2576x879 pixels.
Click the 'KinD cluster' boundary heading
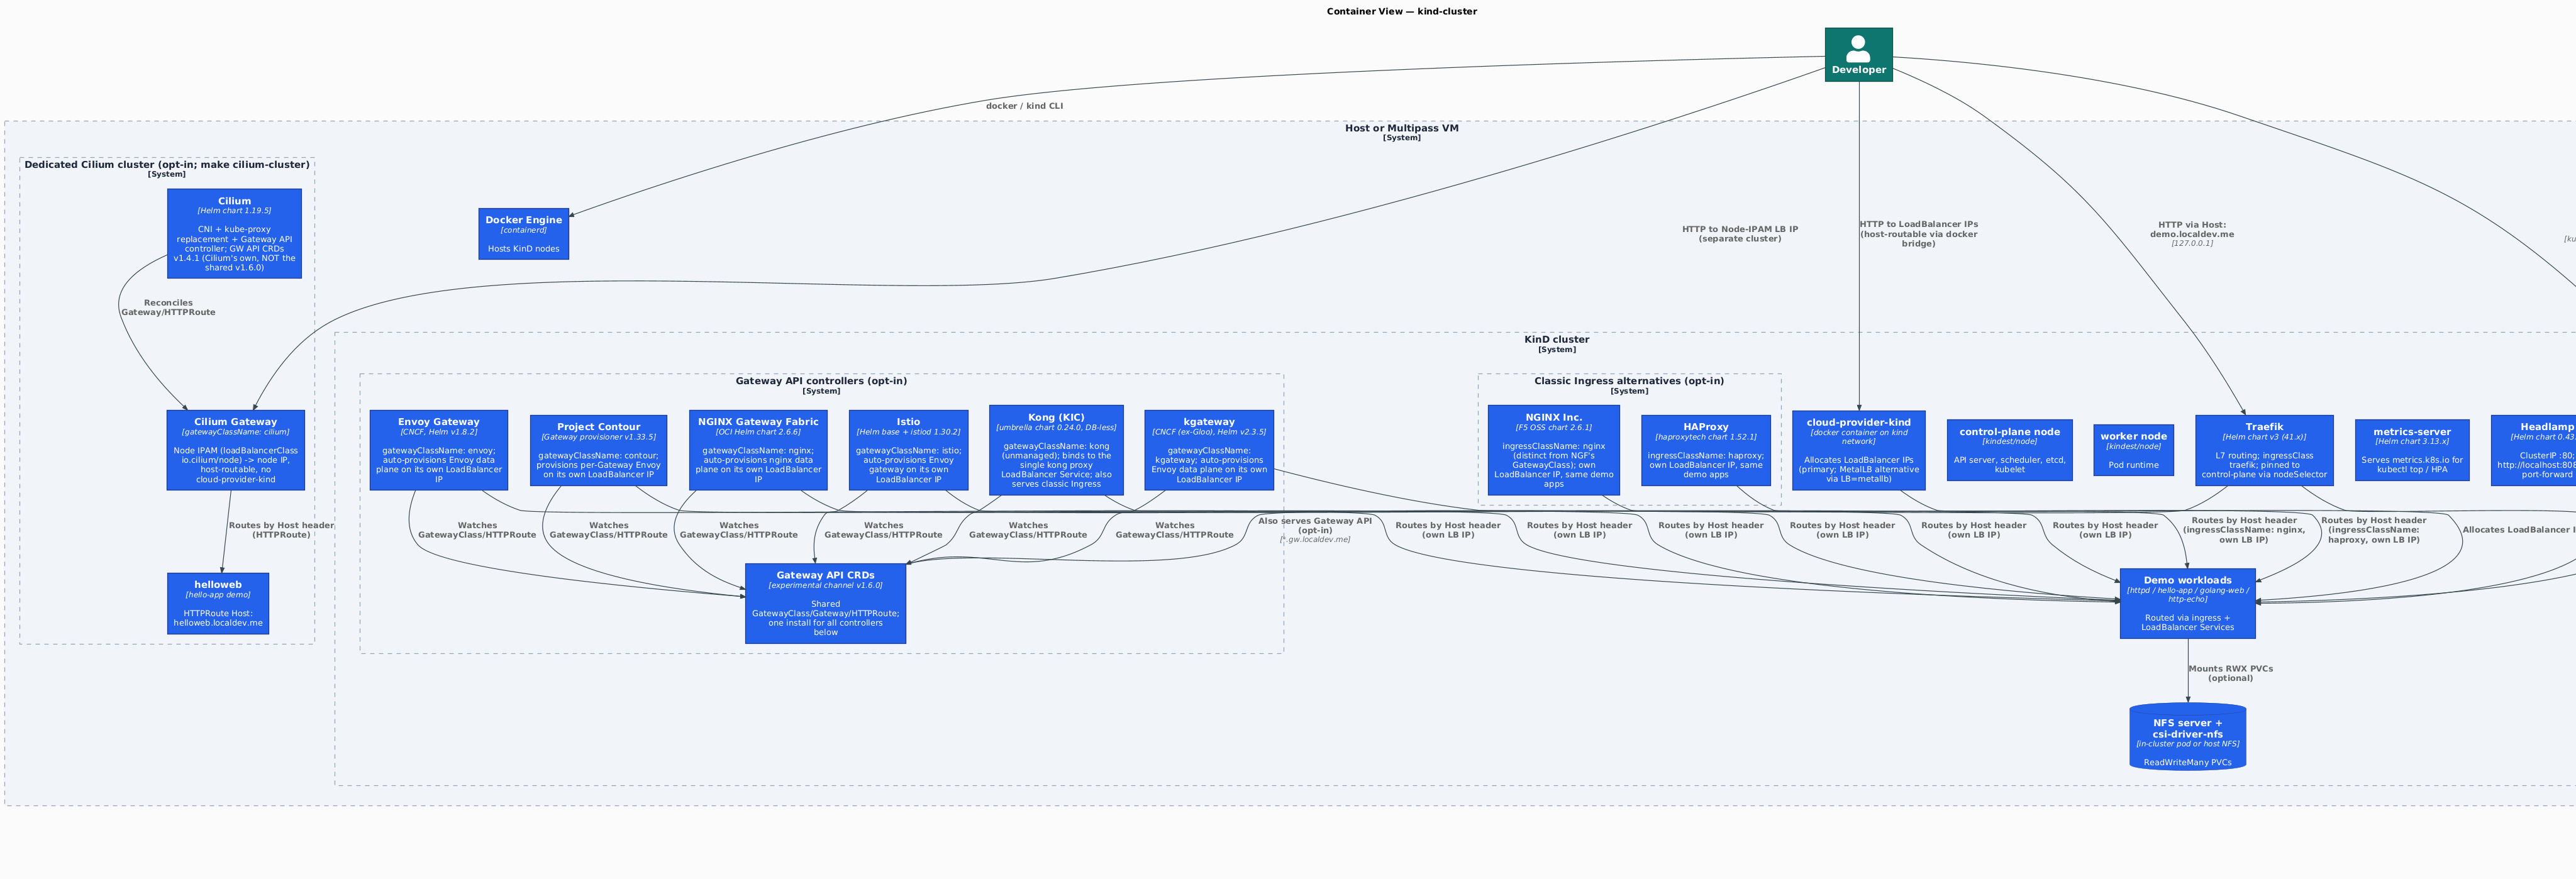1557,340
